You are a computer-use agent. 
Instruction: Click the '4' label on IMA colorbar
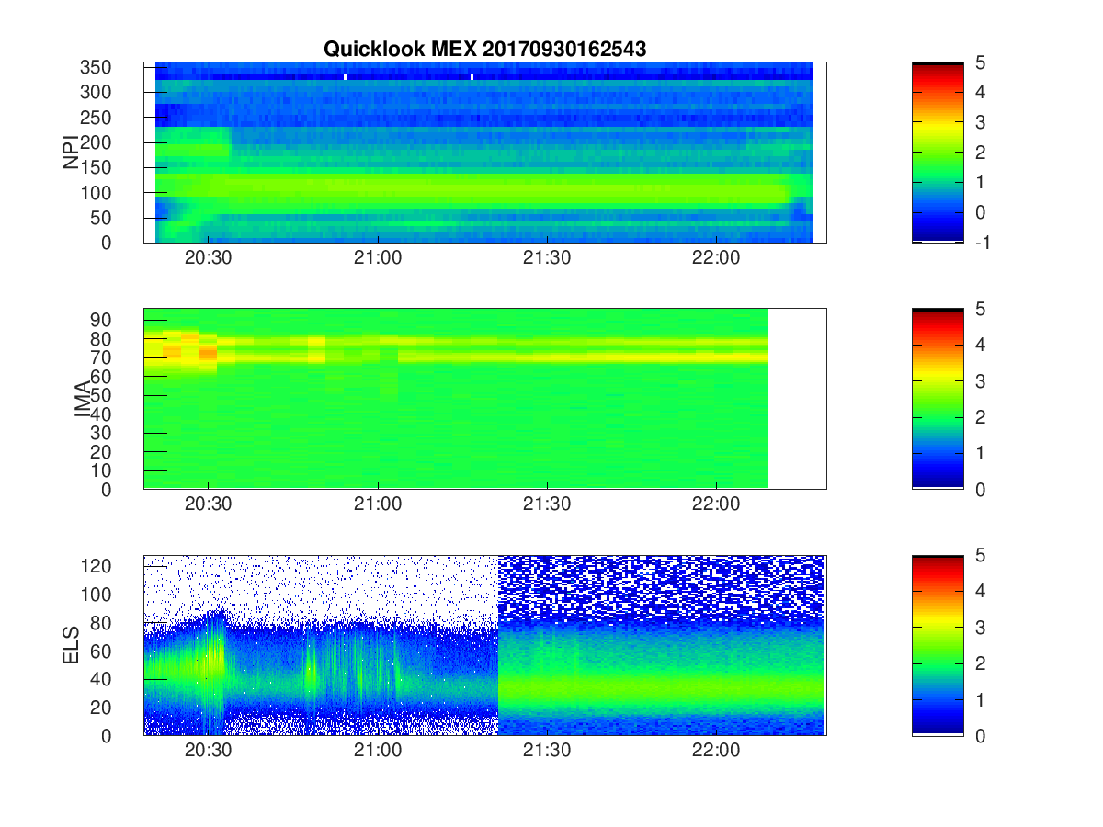pos(980,345)
